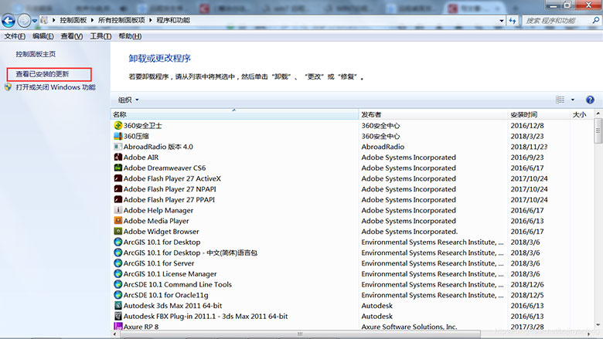The height and width of the screenshot is (339, 603).
Task: Select the Adobe Help Manager icon
Action: click(118, 210)
